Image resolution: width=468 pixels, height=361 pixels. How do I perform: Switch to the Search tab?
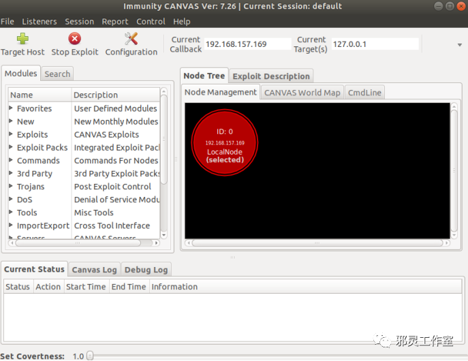57,74
